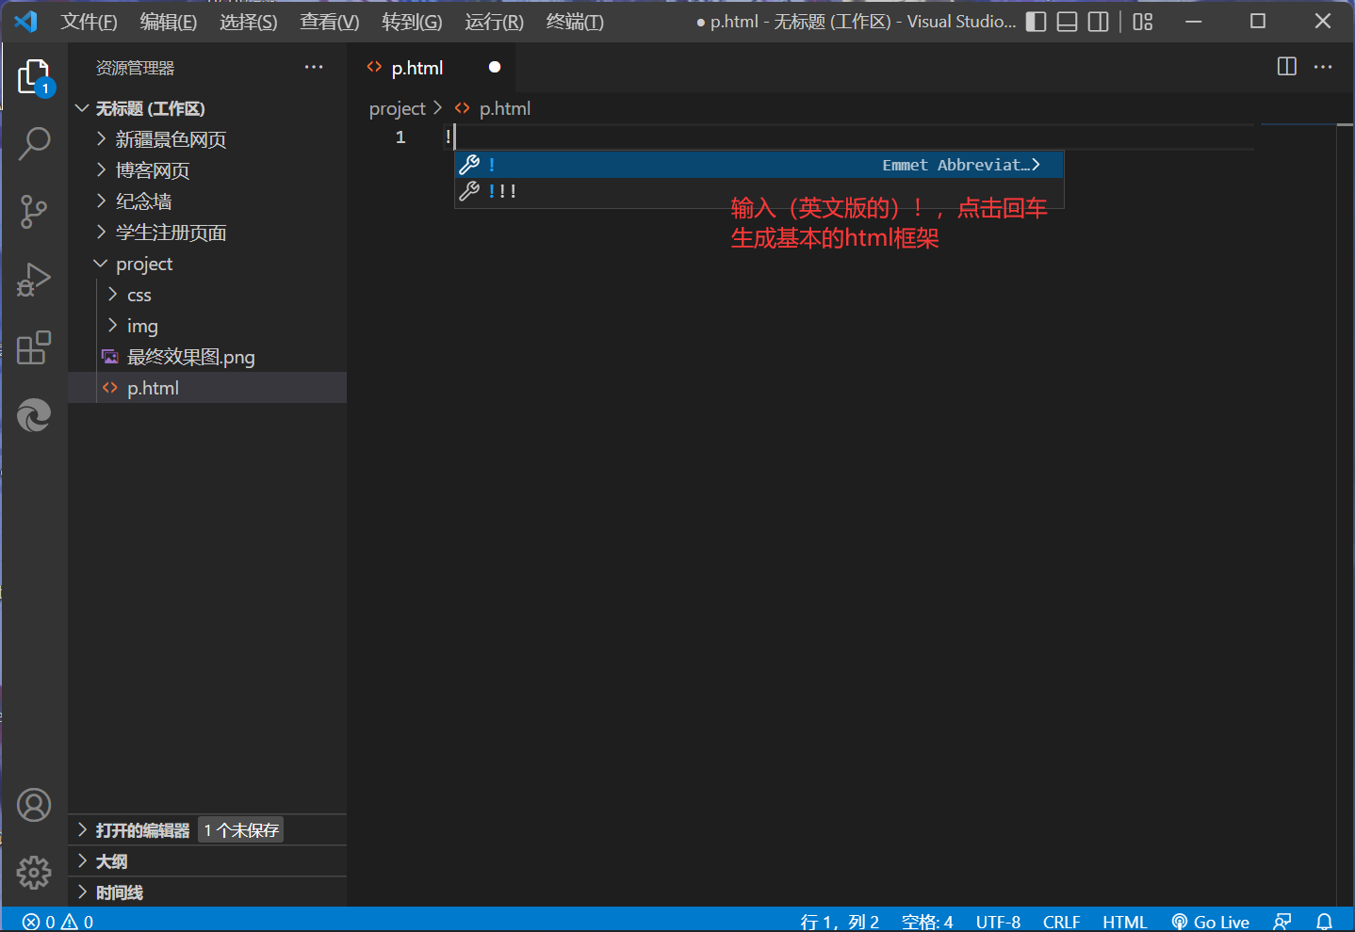Toggle bottom panel layout icon

pyautogui.click(x=1067, y=22)
